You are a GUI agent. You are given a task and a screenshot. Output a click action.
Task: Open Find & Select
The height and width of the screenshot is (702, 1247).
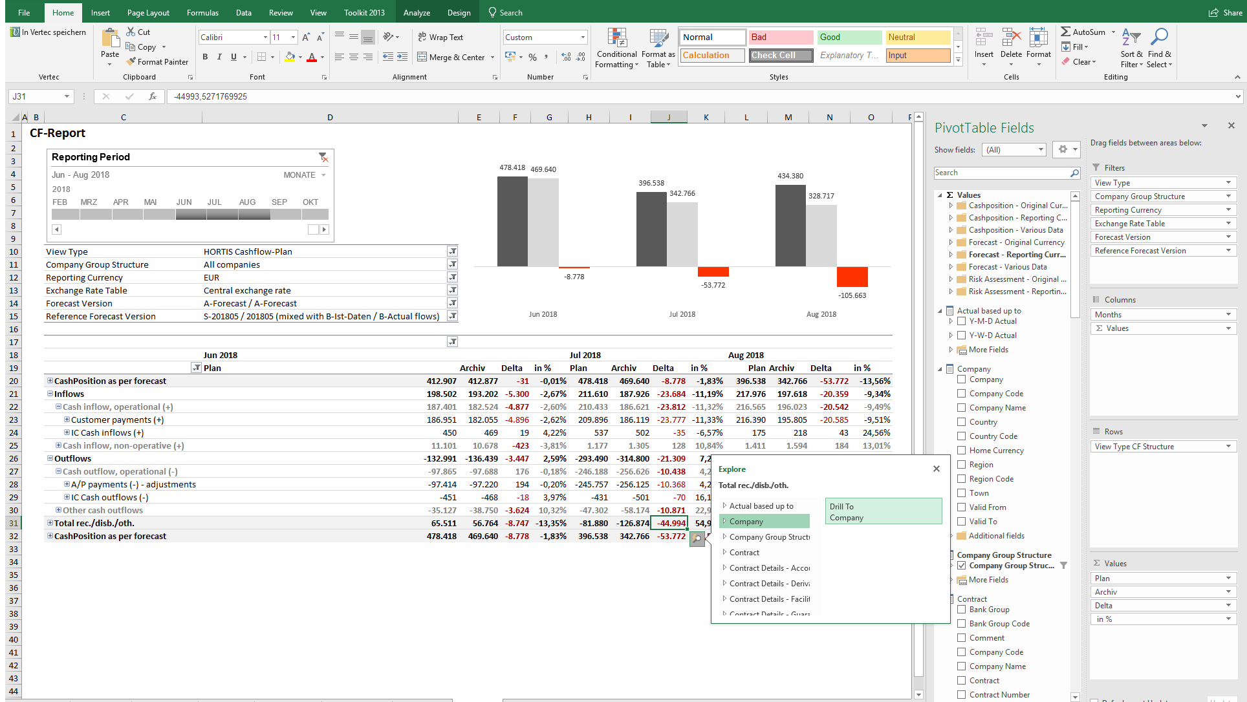pos(1160,48)
